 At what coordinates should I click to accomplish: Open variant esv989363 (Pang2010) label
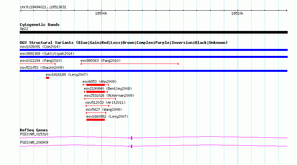[100, 61]
